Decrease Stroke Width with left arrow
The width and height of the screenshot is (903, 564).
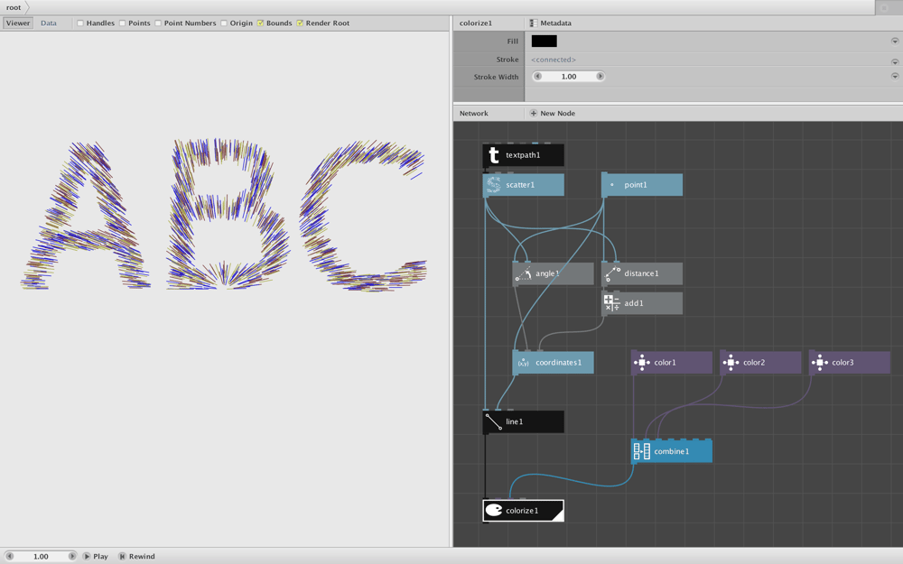(538, 76)
